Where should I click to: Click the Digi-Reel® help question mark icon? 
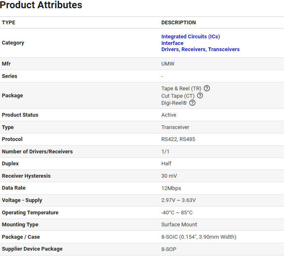tap(192, 103)
